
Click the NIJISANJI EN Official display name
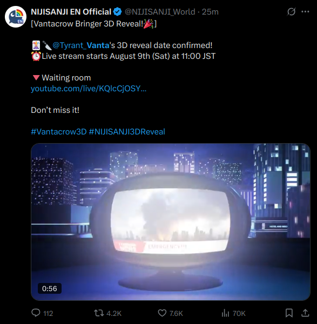click(x=71, y=12)
